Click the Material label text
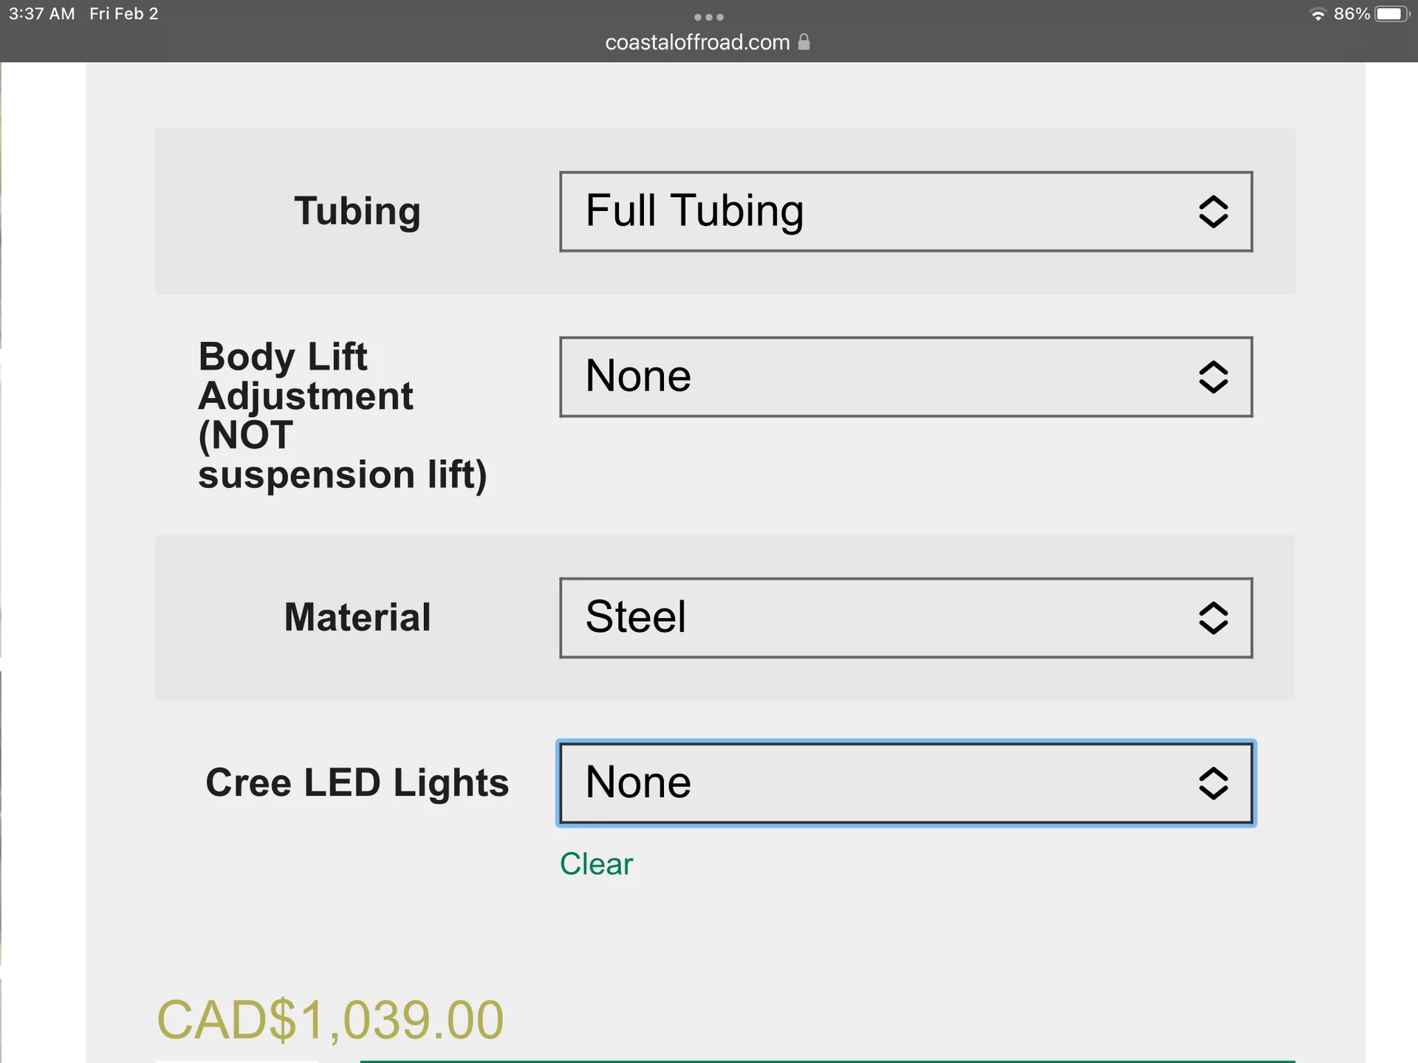Screen dimensions: 1418x1063 click(357, 617)
